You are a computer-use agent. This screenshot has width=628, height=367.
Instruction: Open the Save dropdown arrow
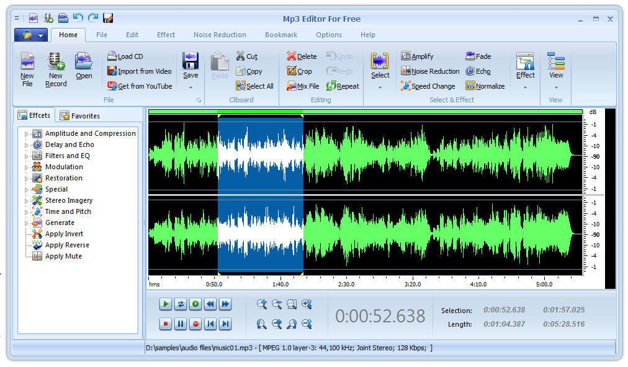pos(191,87)
